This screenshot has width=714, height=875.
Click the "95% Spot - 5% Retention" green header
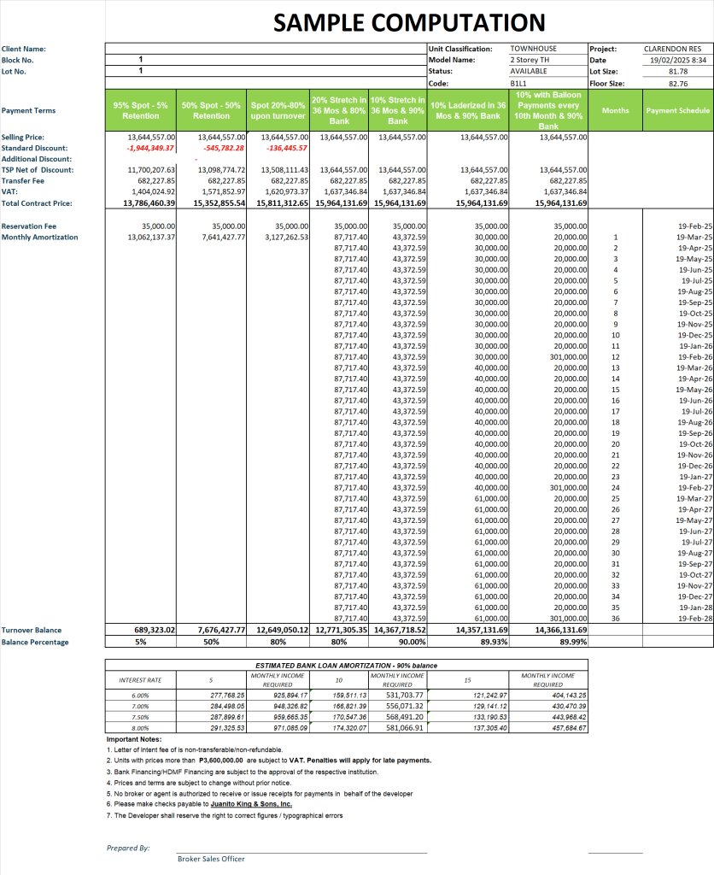pyautogui.click(x=140, y=110)
